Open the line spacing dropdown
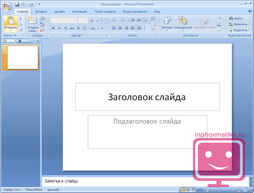Image resolution: width=254 pixels, height=193 pixels. point(146,21)
